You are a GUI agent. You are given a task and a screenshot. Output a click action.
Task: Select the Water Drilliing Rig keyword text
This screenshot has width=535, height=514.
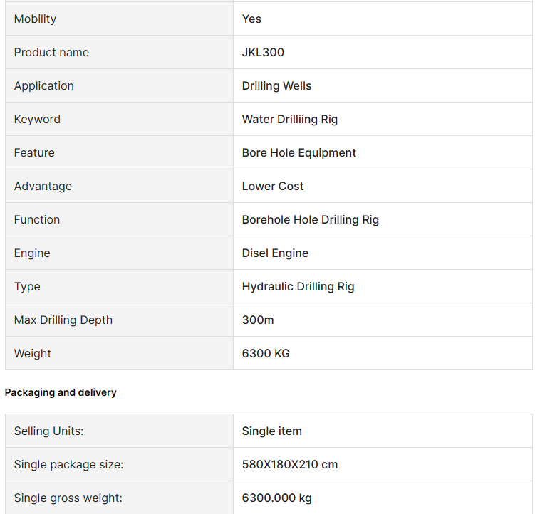point(290,119)
